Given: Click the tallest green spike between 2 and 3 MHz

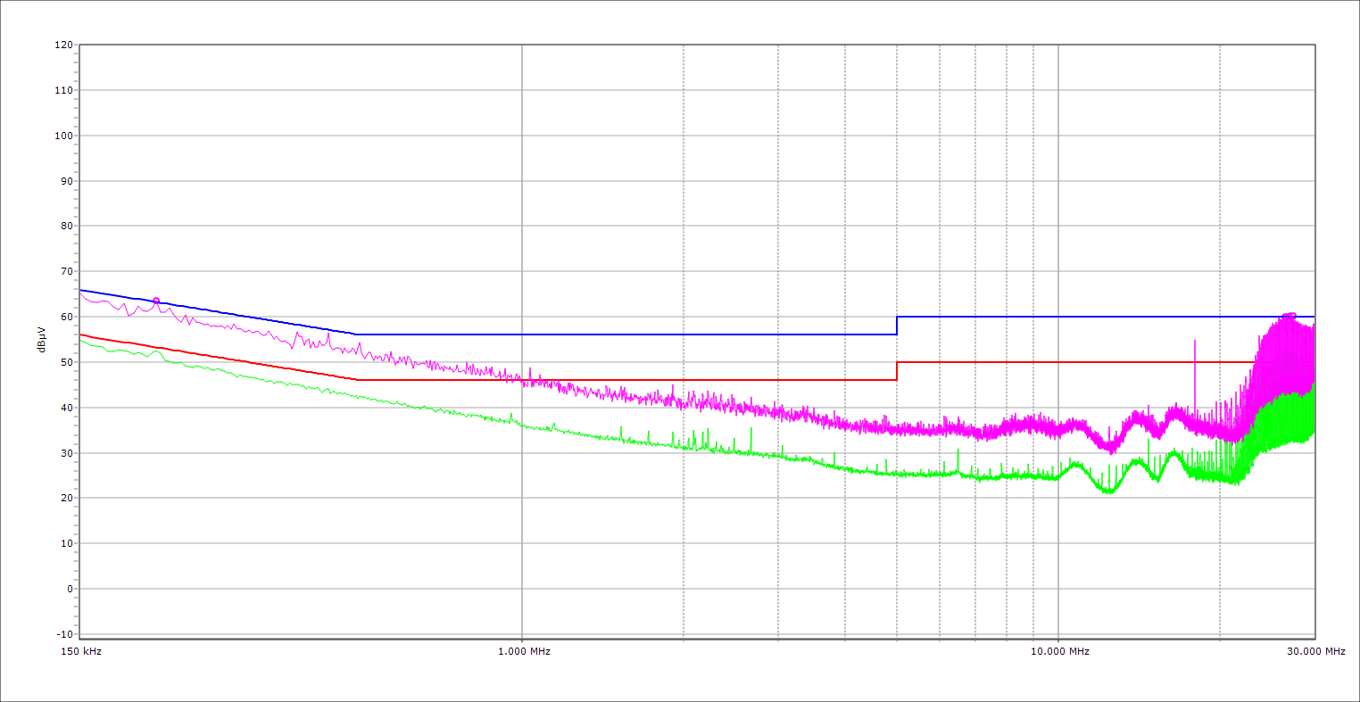Looking at the screenshot, I should pos(751,430).
